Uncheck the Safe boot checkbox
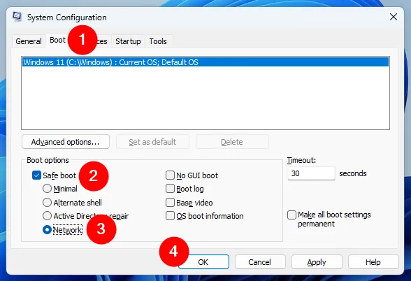Viewport: 411px width, 281px height. [36, 175]
